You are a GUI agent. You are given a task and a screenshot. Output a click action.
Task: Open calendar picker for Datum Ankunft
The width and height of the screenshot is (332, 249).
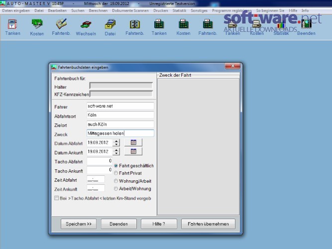(133, 151)
